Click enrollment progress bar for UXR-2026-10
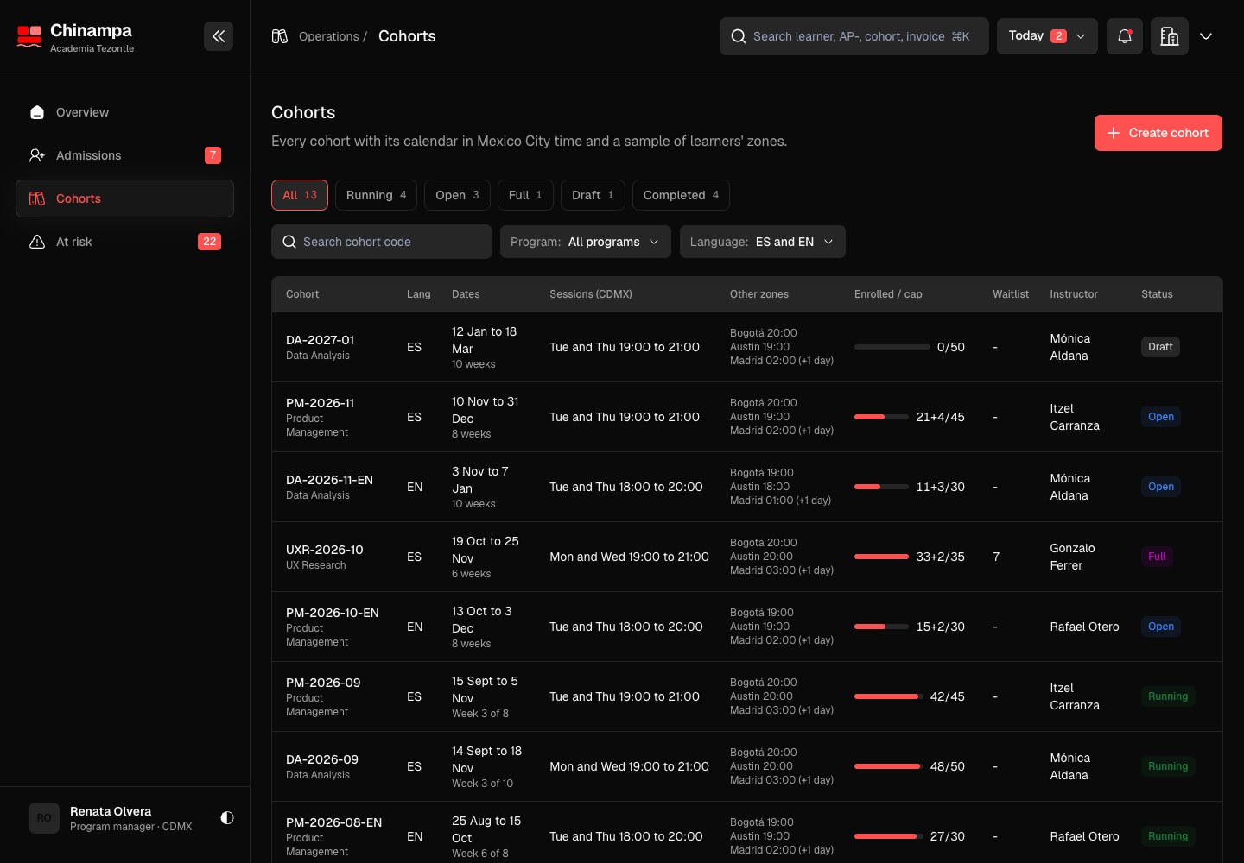Viewport: 1244px width, 863px height. (x=881, y=557)
